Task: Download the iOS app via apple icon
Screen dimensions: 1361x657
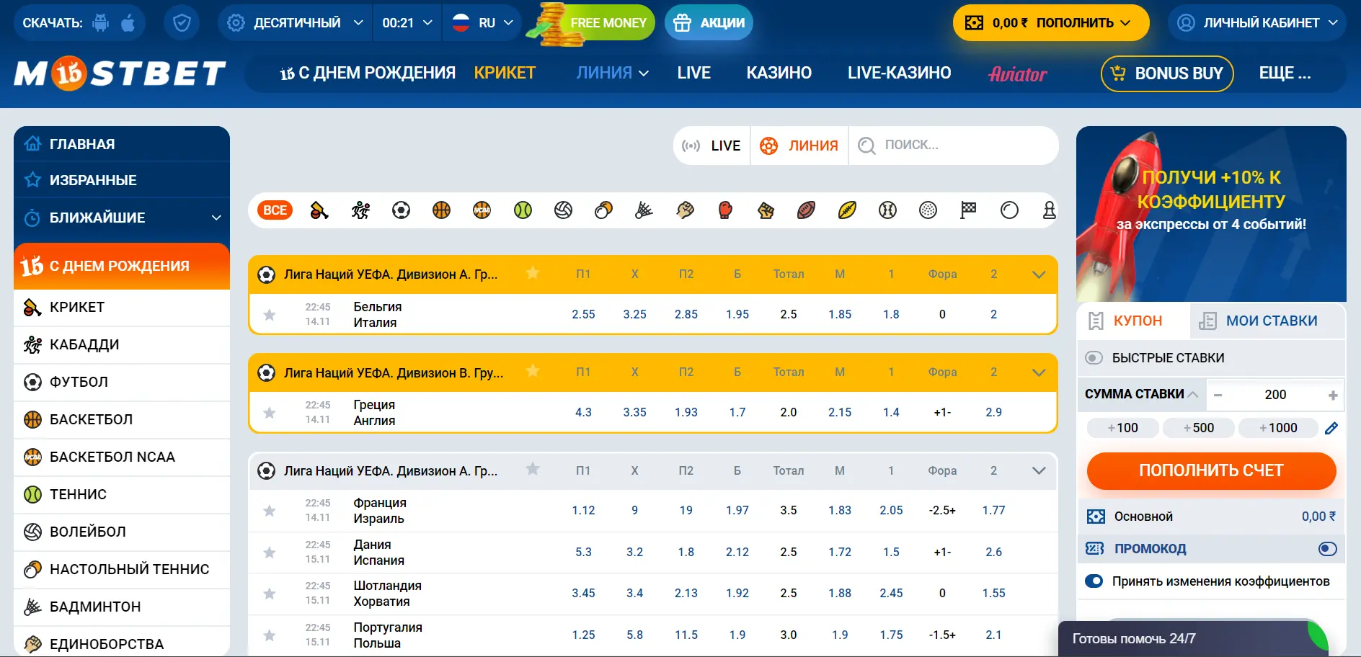Action: (x=128, y=23)
